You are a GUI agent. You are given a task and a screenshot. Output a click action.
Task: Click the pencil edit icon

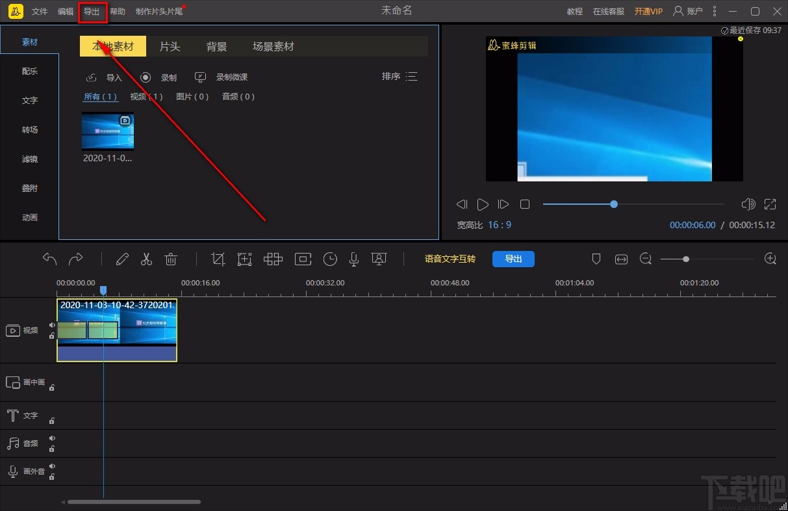(x=122, y=259)
